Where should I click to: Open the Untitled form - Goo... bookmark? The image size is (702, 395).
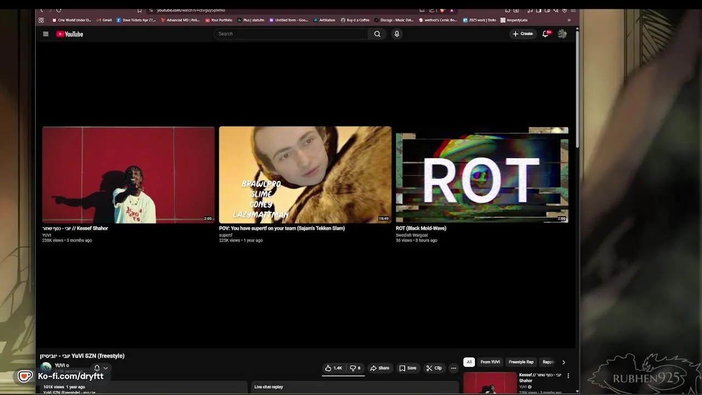pos(289,20)
